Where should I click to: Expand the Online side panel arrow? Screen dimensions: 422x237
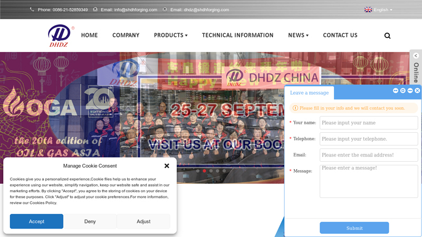tap(416, 56)
